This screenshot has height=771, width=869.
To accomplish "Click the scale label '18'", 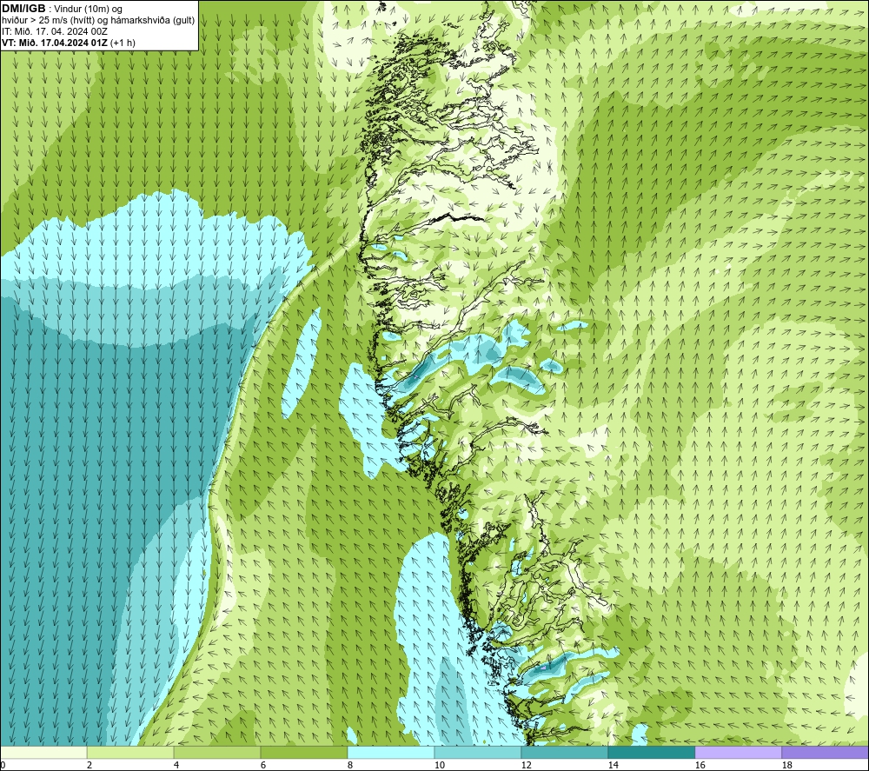I will click(x=787, y=765).
